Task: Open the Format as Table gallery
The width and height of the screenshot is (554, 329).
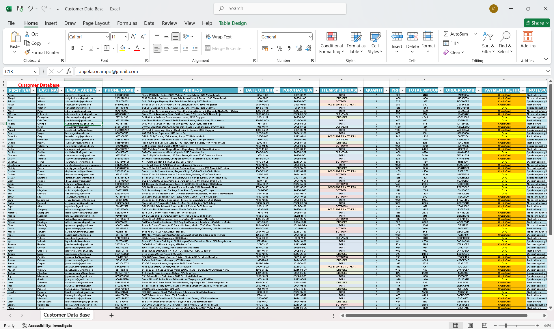Action: [356, 43]
